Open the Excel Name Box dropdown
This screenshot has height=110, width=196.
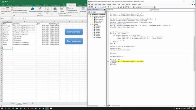coord(10,18)
